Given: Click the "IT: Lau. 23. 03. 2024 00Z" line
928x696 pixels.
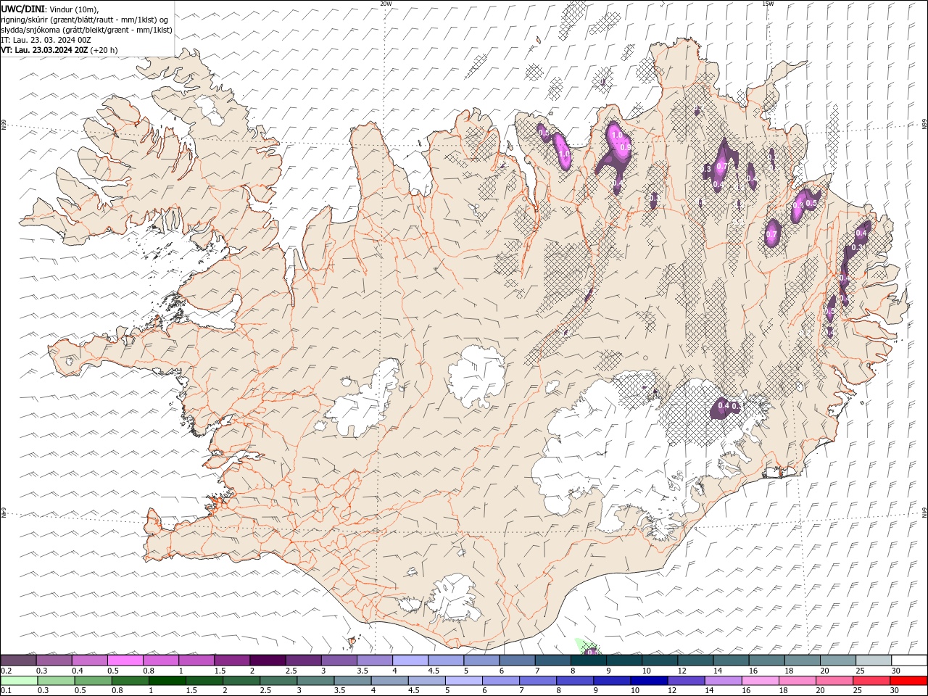Looking at the screenshot, I should [46, 40].
